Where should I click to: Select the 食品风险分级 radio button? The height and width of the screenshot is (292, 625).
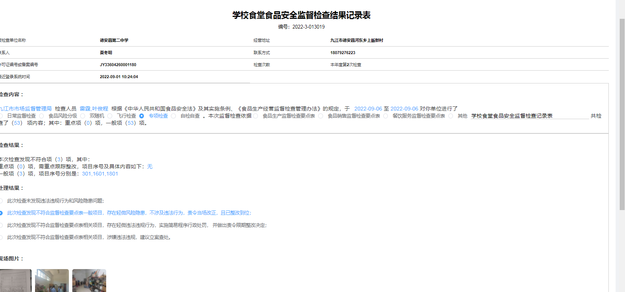point(41,116)
